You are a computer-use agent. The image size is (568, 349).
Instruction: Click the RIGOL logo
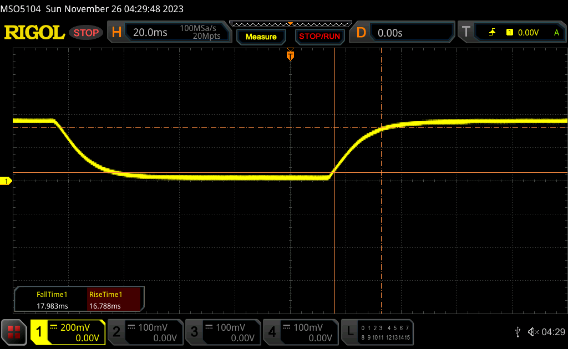click(x=34, y=33)
